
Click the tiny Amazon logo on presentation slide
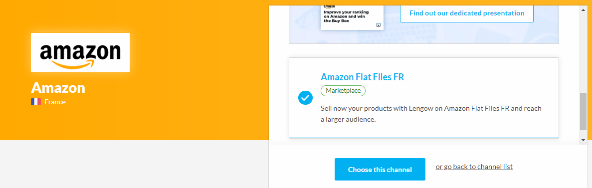click(329, 6)
